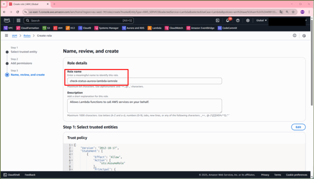314x179 pixels.
Task: Open CodeCommit shortcut in favorites bar
Action: (x=227, y=28)
